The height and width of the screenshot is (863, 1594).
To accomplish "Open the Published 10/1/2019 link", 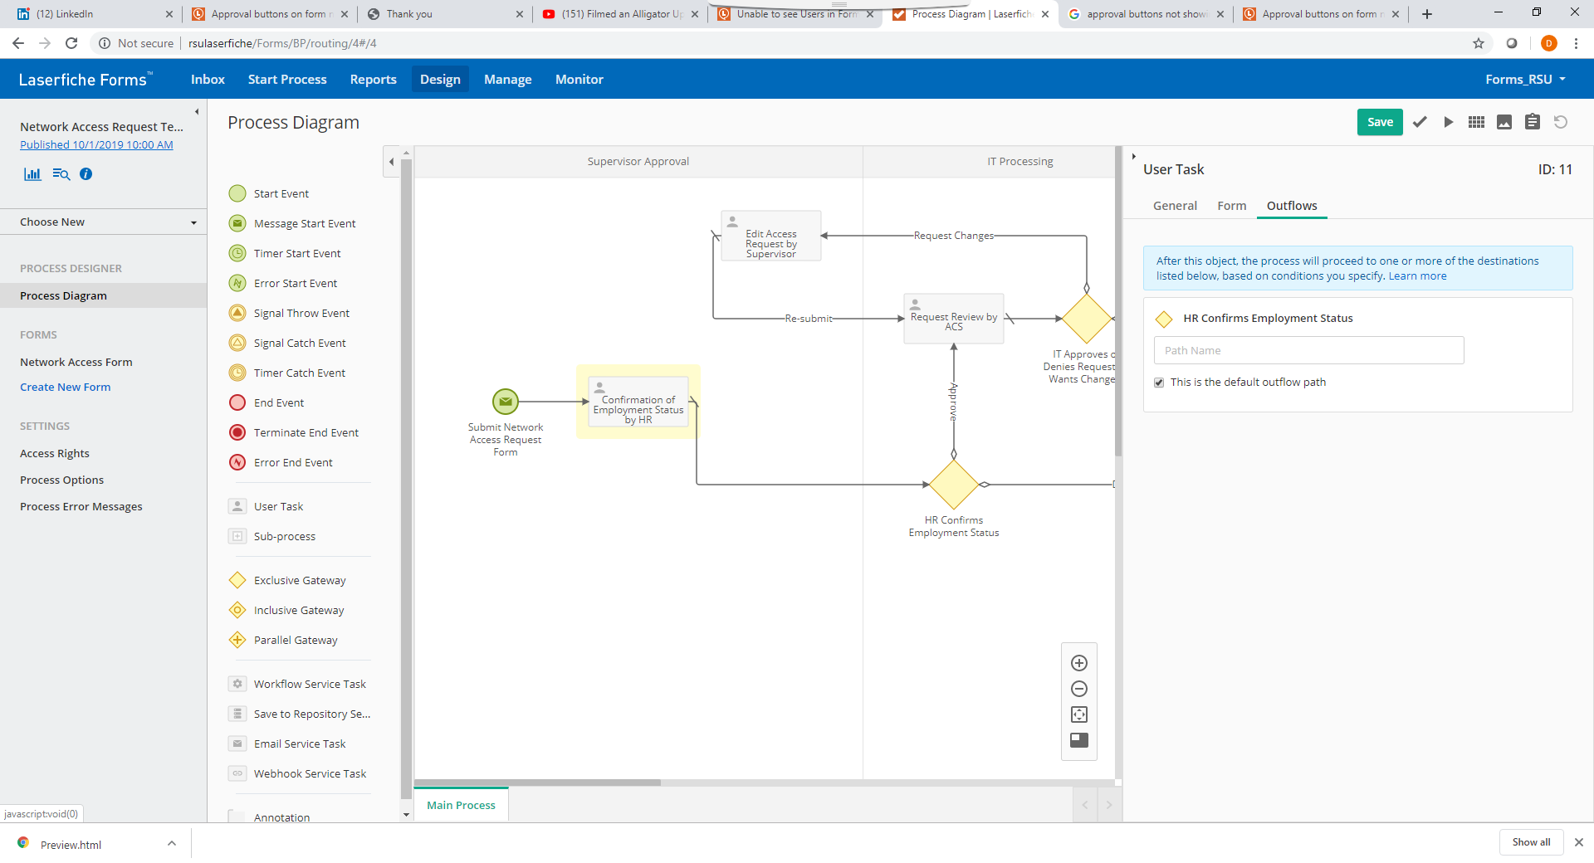I will [x=96, y=144].
